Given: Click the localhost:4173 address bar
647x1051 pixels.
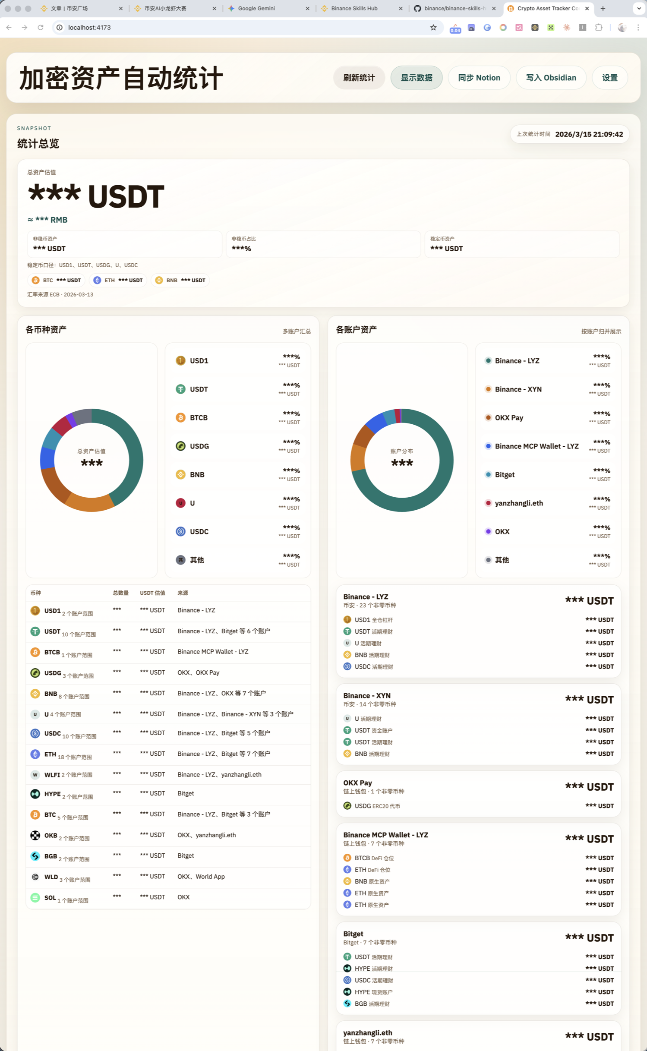Looking at the screenshot, I should point(247,27).
